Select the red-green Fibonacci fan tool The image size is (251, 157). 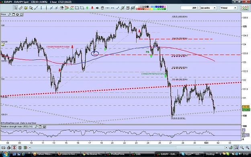click(67, 8)
